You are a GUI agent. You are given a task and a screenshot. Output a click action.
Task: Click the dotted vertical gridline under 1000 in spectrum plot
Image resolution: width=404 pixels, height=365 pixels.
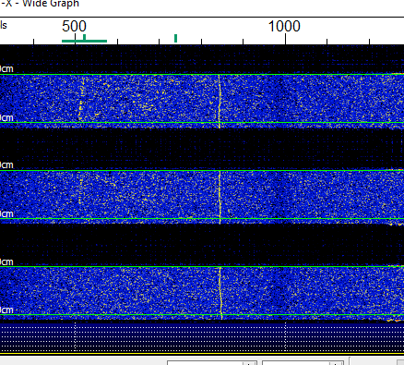[x=286, y=336]
